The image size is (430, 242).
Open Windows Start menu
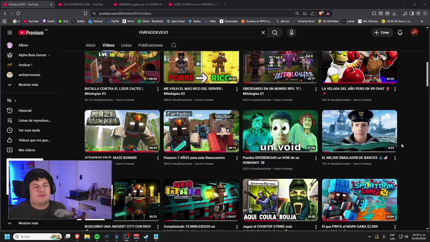(x=7, y=237)
